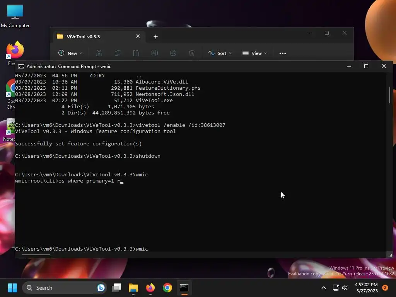Select Command Prompt in the taskbar
The height and width of the screenshot is (297, 396).
[184, 288]
